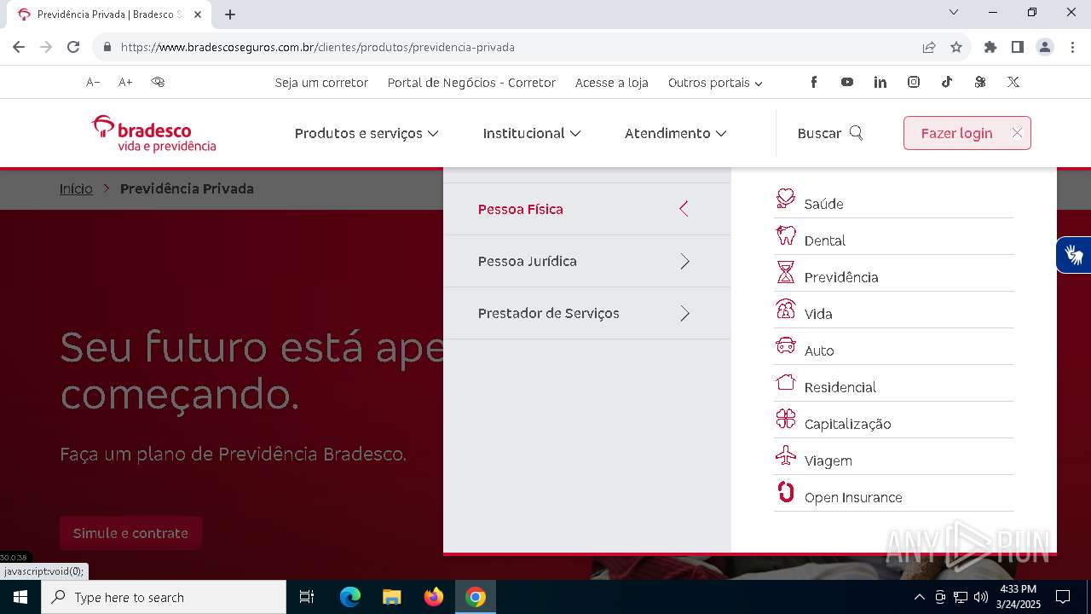This screenshot has width=1091, height=614.
Task: Open the Open Insurance logo icon
Action: tap(785, 492)
